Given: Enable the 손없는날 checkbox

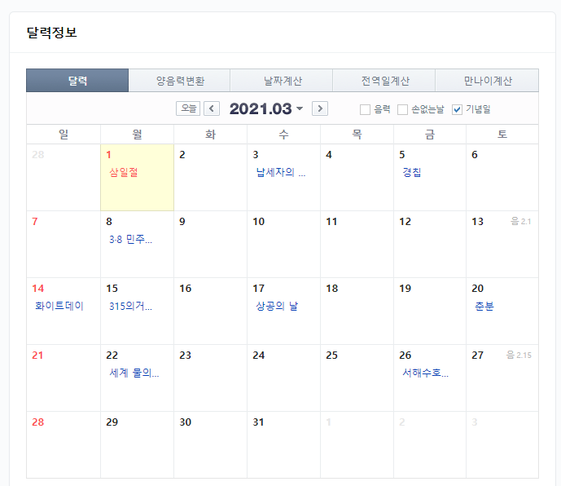Looking at the screenshot, I should (x=402, y=109).
